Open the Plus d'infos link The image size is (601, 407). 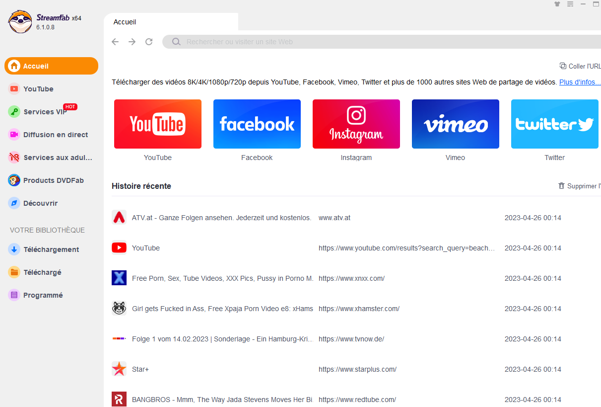click(x=580, y=82)
